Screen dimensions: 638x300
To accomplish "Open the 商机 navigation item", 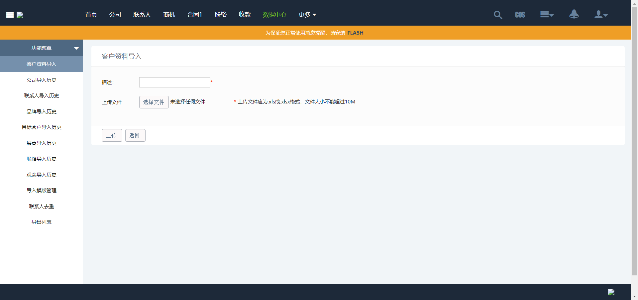I will (169, 15).
